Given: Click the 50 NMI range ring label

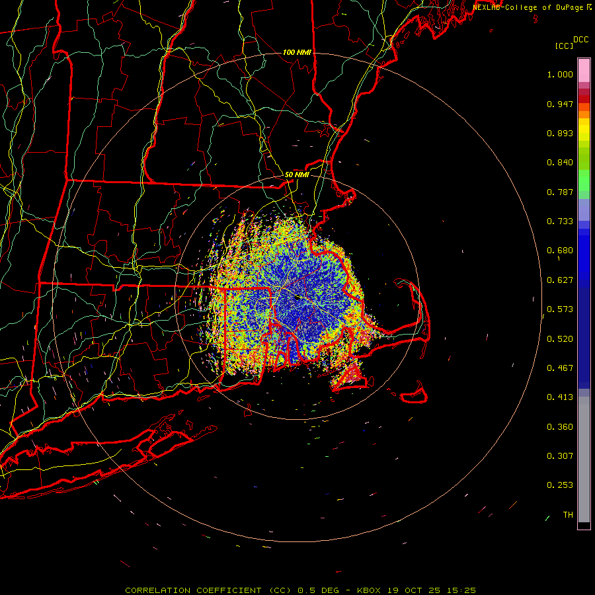Looking at the screenshot, I should 297,175.
